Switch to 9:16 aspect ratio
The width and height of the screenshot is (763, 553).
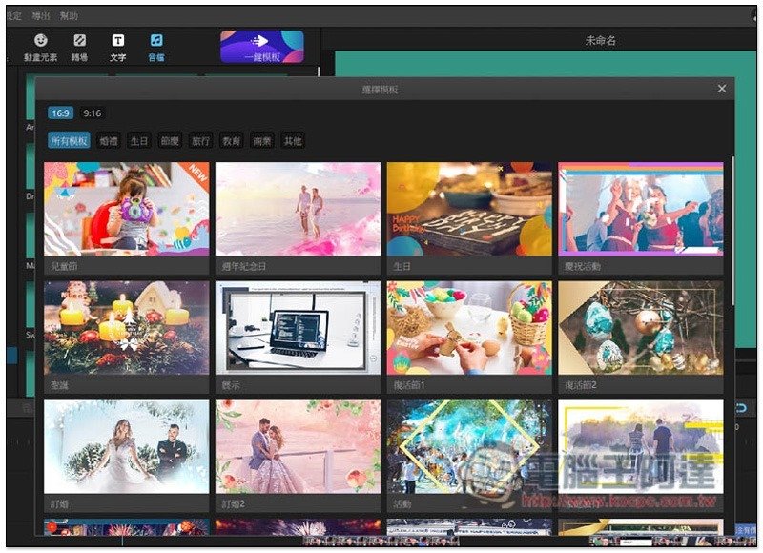[x=93, y=113]
